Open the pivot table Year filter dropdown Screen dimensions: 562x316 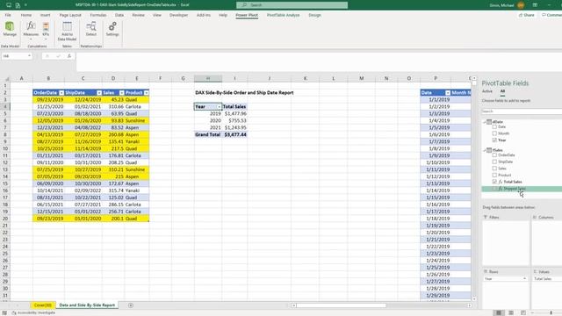tap(219, 107)
